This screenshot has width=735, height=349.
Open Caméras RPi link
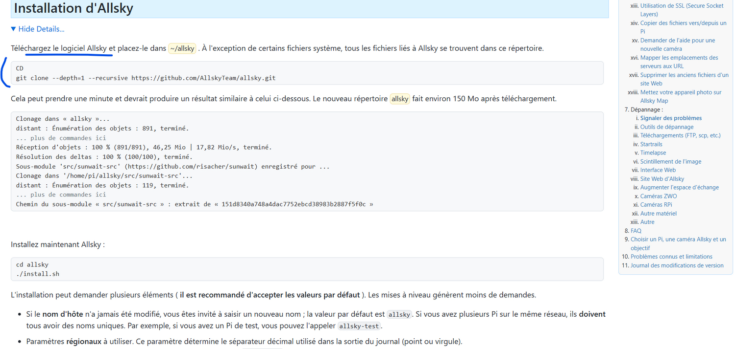tap(656, 205)
